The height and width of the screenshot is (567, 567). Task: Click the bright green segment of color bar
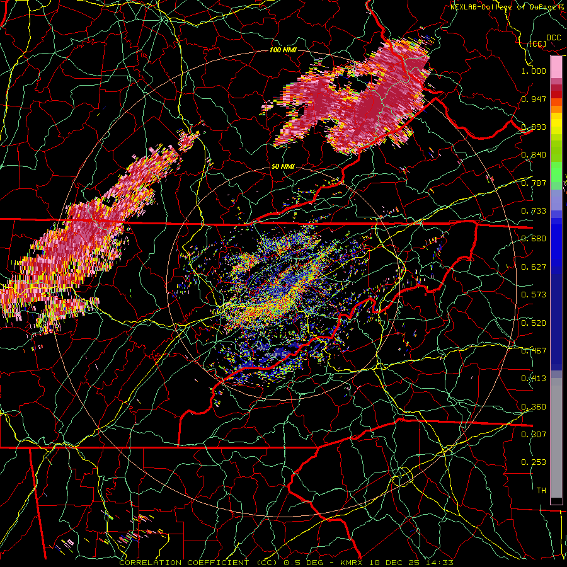point(556,172)
